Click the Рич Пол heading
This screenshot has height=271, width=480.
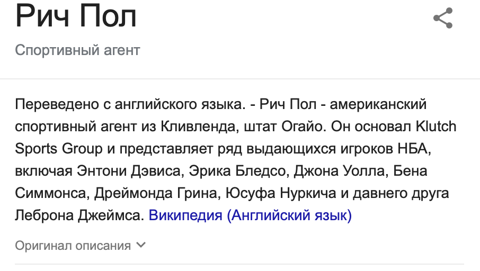[76, 16]
